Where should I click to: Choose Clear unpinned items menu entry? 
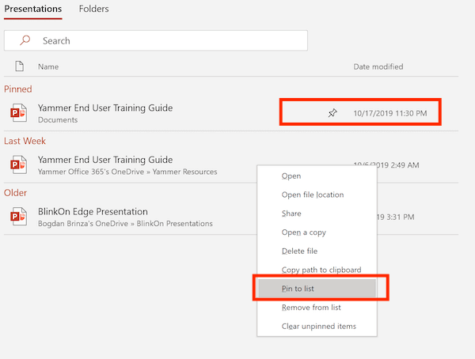click(317, 326)
